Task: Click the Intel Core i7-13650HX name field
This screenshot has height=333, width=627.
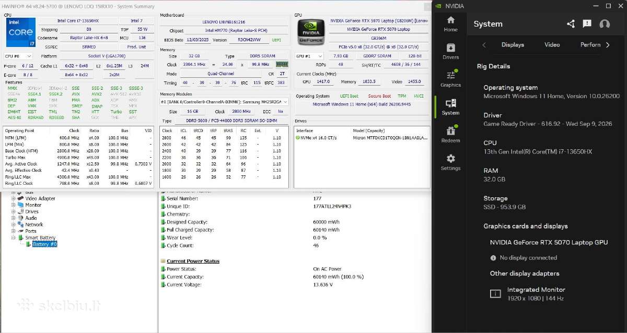Action: [x=77, y=20]
